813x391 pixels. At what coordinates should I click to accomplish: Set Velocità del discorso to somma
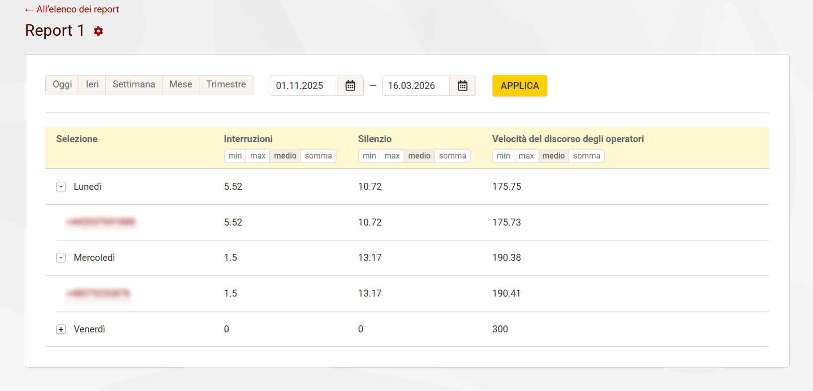(586, 156)
